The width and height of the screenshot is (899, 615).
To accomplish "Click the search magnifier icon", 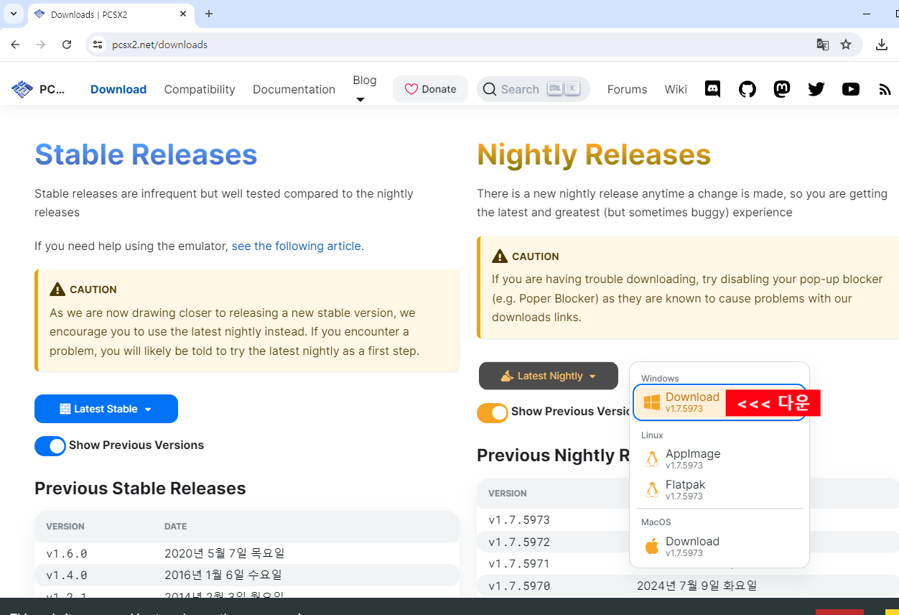I will 490,89.
